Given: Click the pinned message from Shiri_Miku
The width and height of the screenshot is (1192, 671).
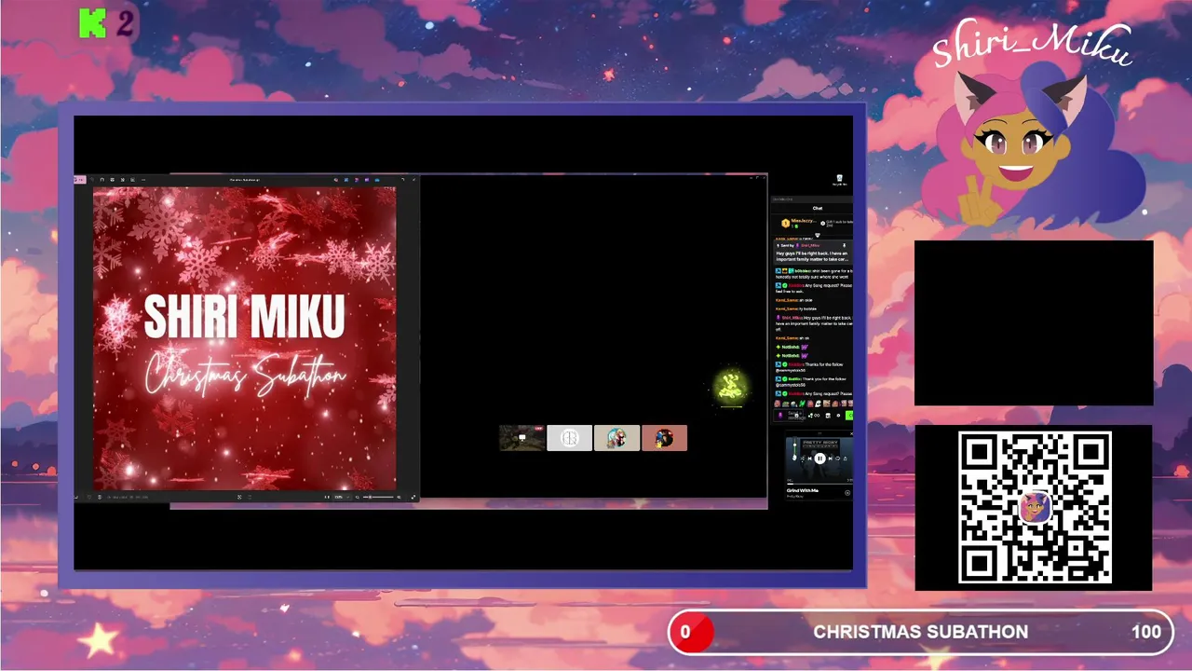Looking at the screenshot, I should click(x=815, y=252).
